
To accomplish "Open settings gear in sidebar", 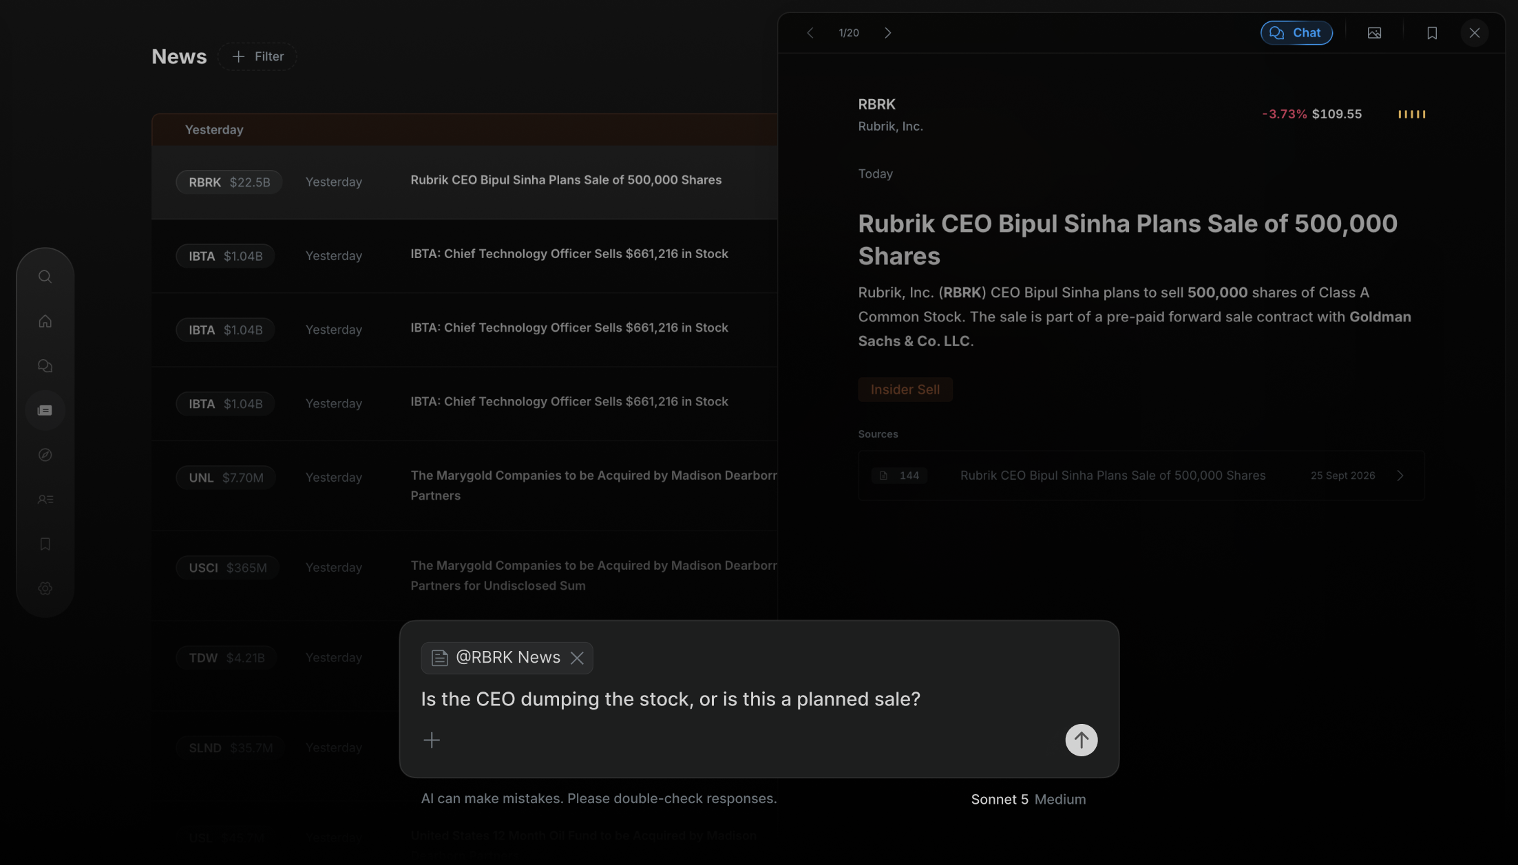I will [x=45, y=588].
